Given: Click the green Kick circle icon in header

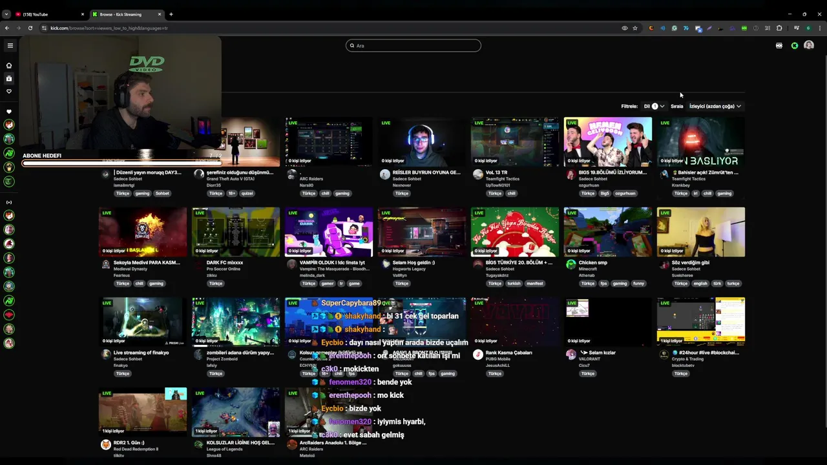Looking at the screenshot, I should click(794, 45).
